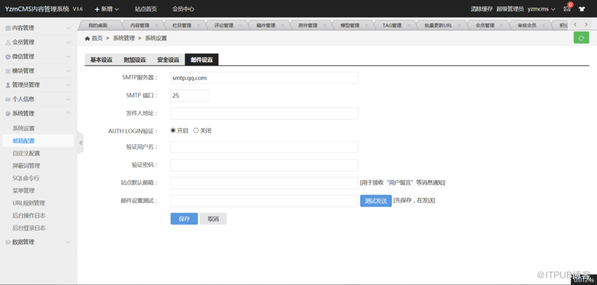This screenshot has height=285, width=597.
Task: Switch to the 安全设置 tab
Action: [168, 60]
